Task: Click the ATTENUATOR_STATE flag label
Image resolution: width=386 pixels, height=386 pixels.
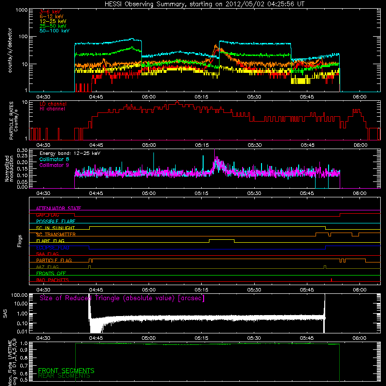Action: 58,208
